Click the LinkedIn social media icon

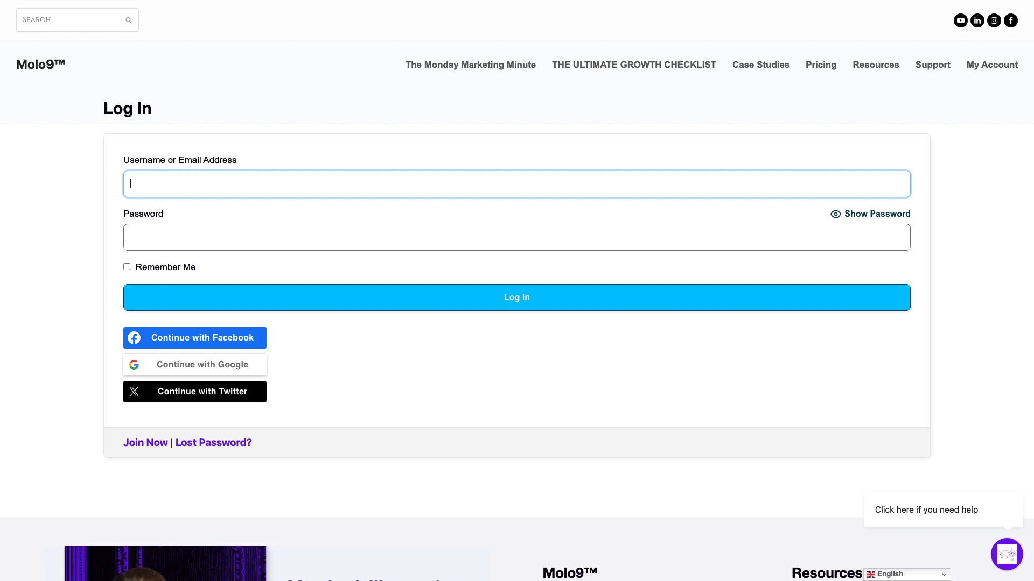pos(977,20)
